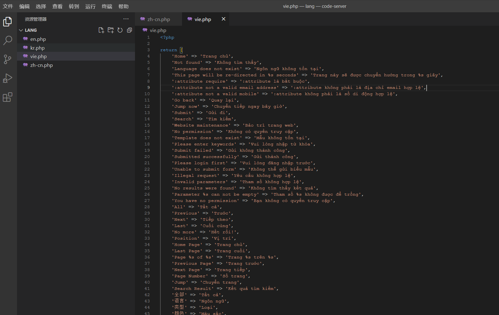The height and width of the screenshot is (315, 499).
Task: Click line number 9 in the gutter
Action: tap(149, 88)
